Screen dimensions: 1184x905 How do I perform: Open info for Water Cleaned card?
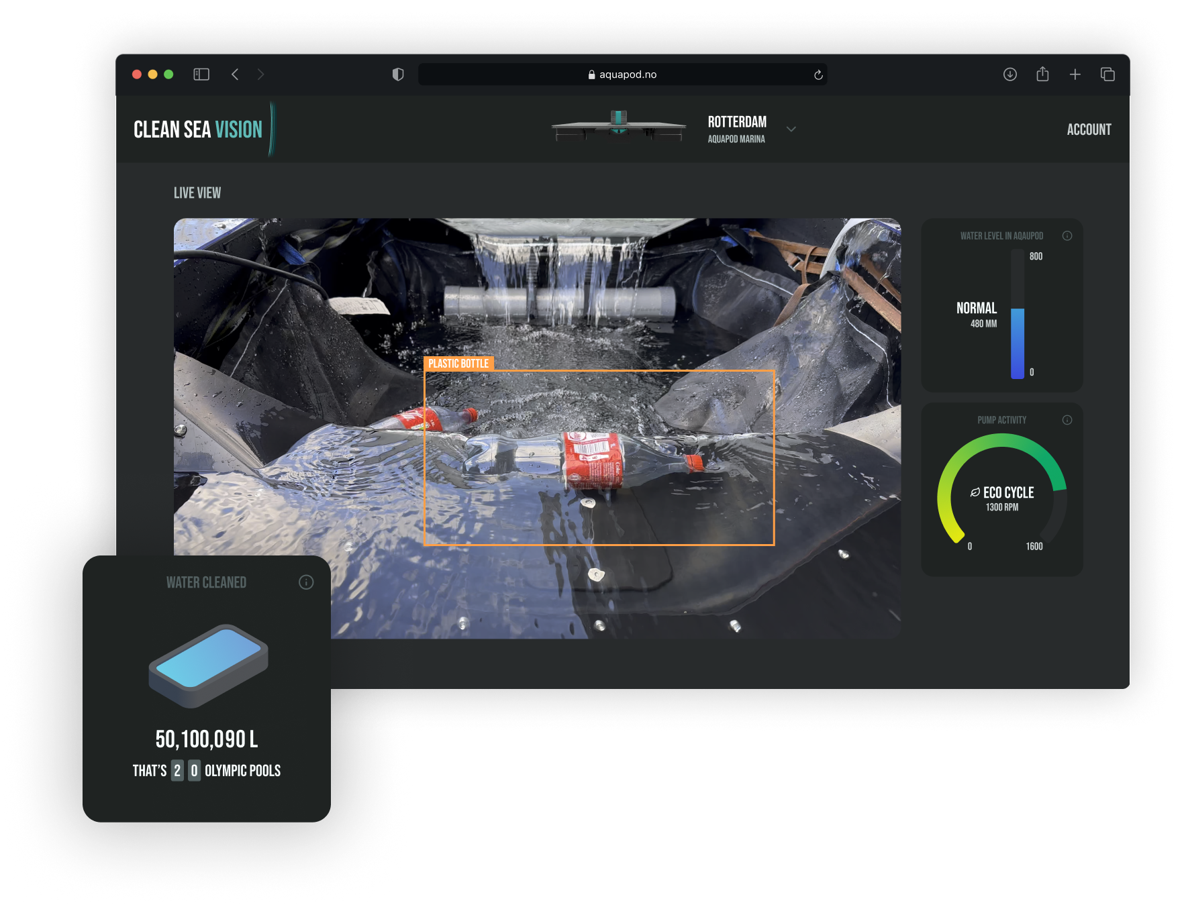(x=306, y=582)
